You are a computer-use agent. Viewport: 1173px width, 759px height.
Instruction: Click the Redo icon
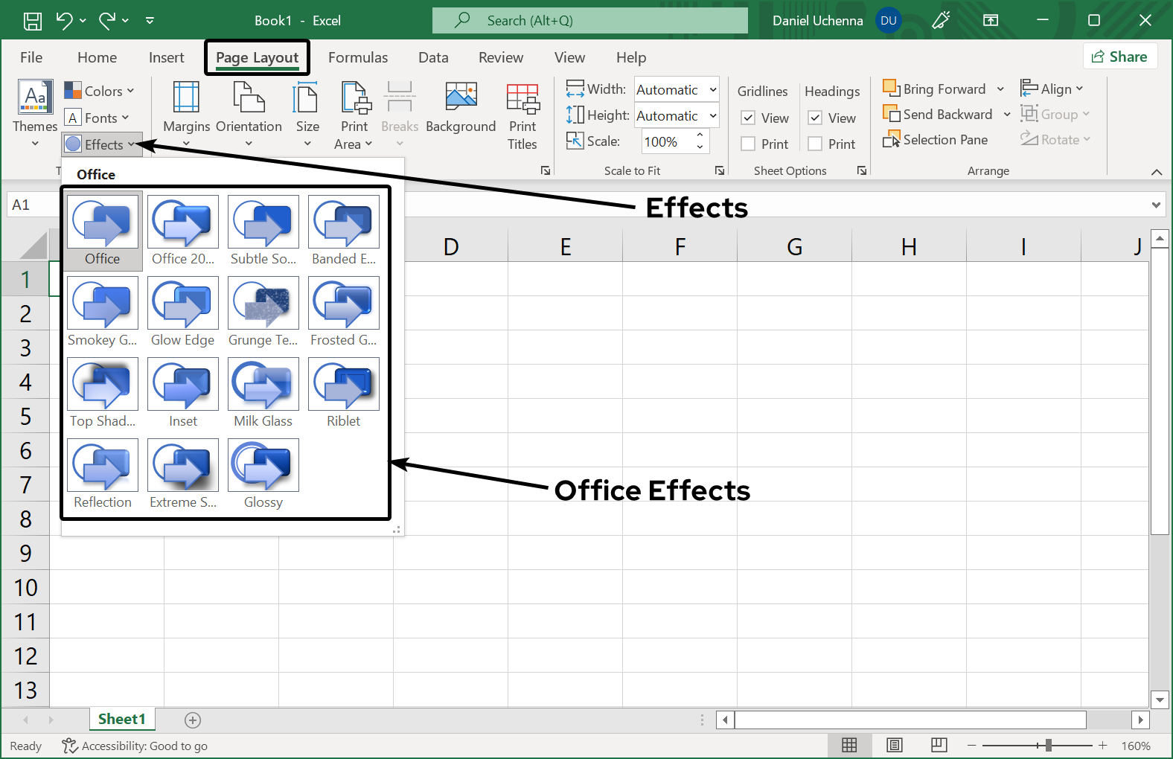[107, 21]
